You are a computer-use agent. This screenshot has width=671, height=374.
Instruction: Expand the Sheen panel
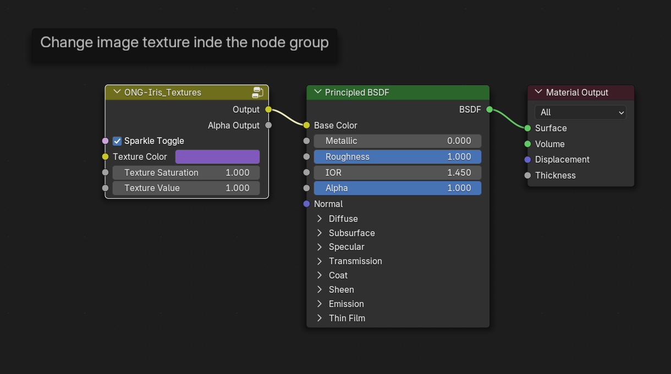[x=319, y=289]
